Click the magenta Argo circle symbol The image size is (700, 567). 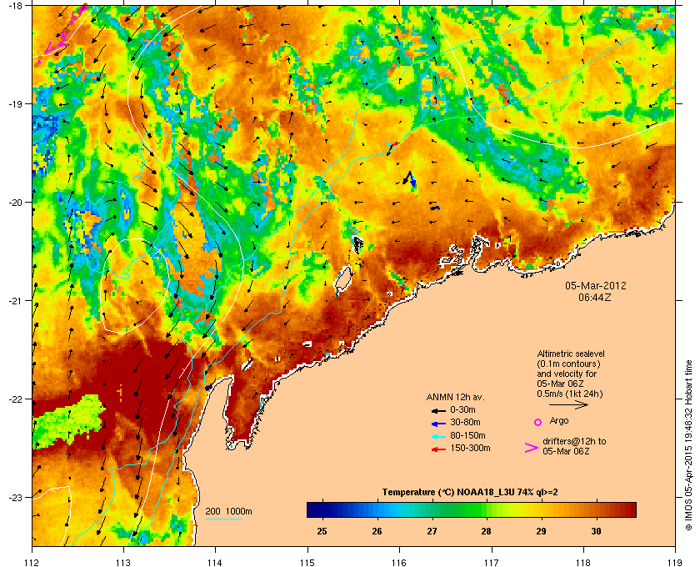538,422
